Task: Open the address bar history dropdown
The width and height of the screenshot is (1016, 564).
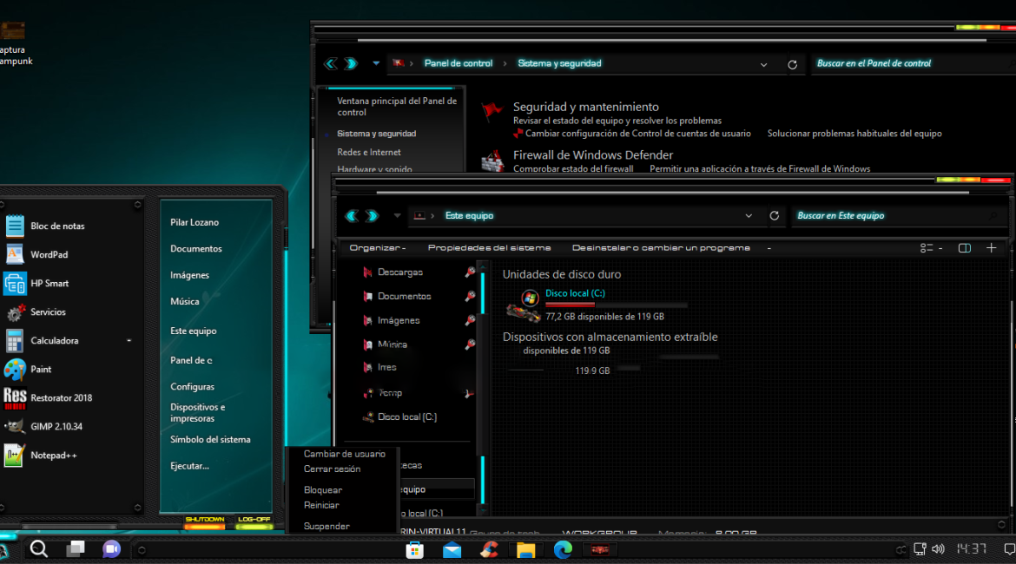Action: (749, 215)
